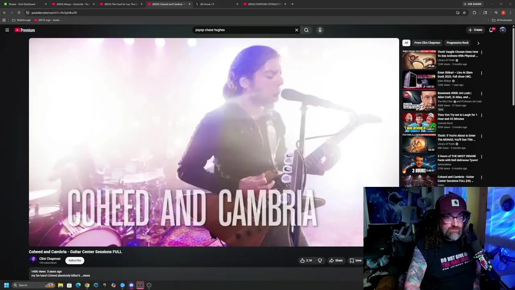Image resolution: width=515 pixels, height=290 pixels.
Task: Close the Coheed and Cambria tab
Action: click(x=189, y=4)
